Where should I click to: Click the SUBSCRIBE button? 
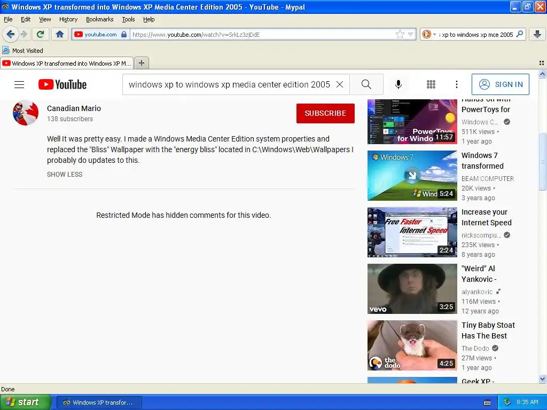click(x=325, y=113)
